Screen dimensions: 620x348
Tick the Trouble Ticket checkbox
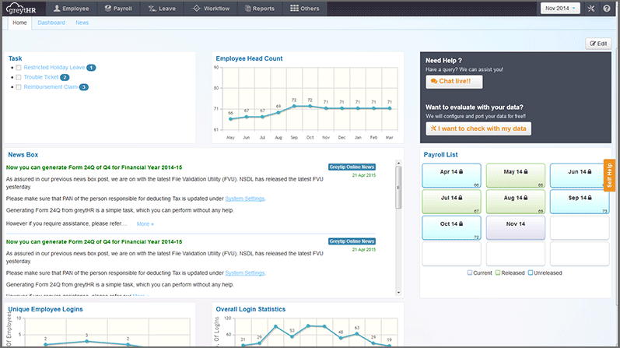click(x=18, y=77)
